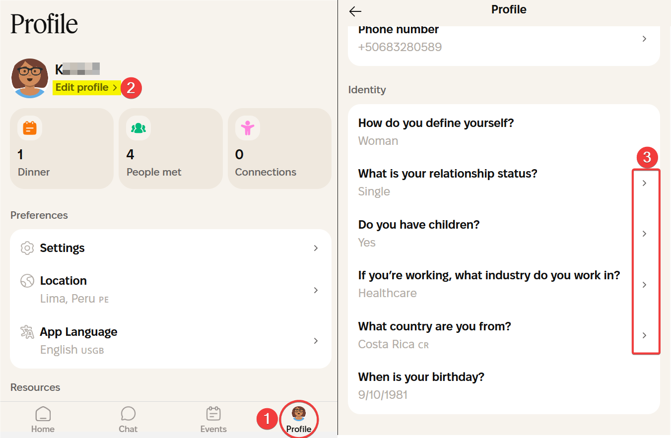Click the orange Dinner calendar icon

tap(30, 128)
